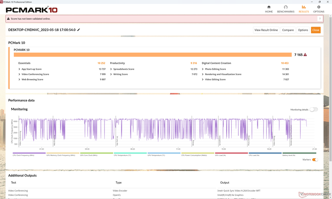Click the red warning icon beside score 7 165
The width and height of the screenshot is (332, 199).
(x=305, y=55)
